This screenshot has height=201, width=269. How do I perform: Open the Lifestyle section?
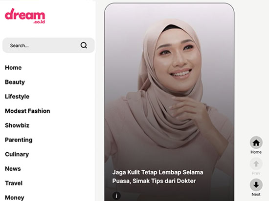(x=17, y=97)
